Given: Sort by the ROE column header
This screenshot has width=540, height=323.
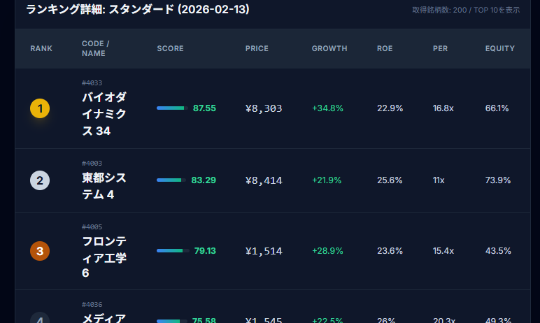Looking at the screenshot, I should pyautogui.click(x=385, y=49).
